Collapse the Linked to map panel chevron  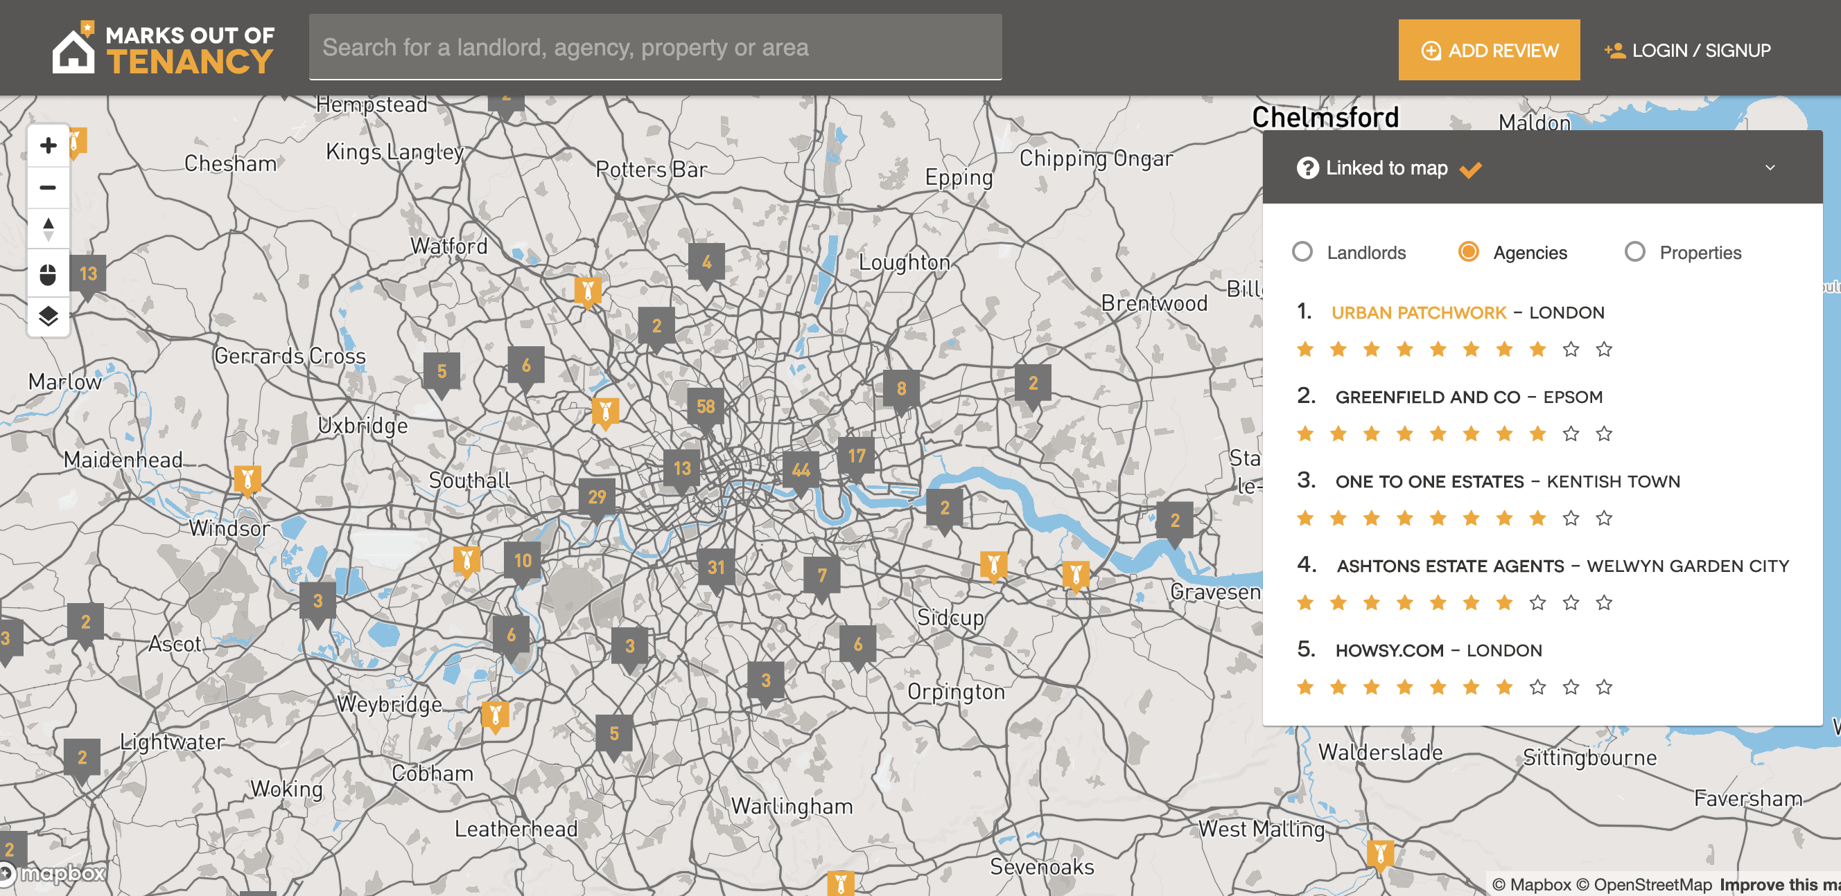point(1770,168)
